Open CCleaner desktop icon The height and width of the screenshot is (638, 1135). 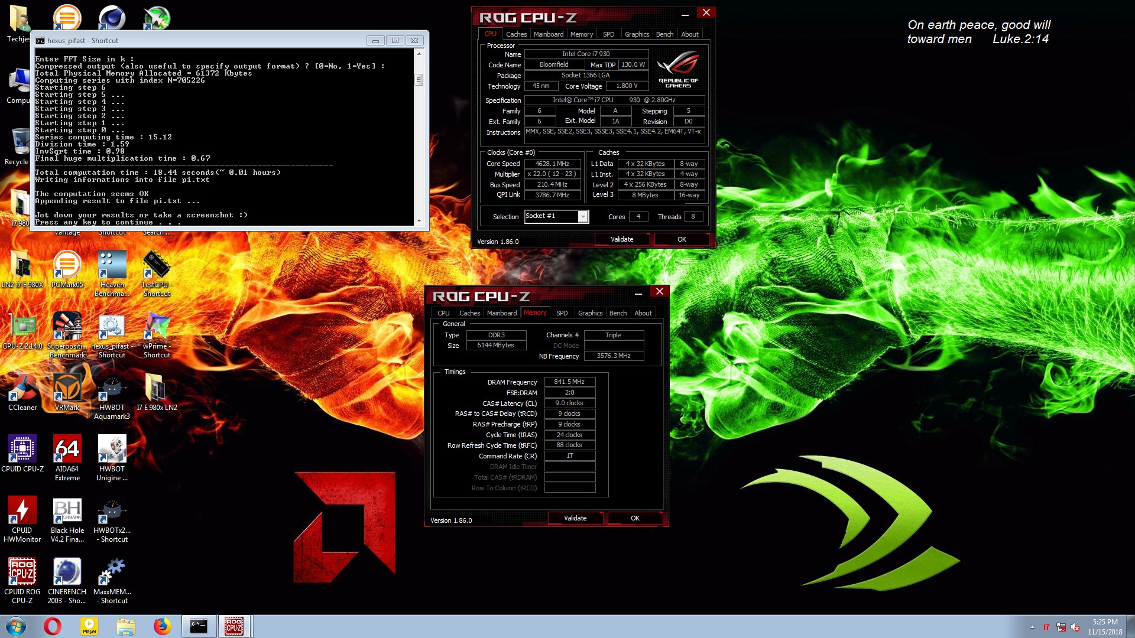pyautogui.click(x=22, y=392)
